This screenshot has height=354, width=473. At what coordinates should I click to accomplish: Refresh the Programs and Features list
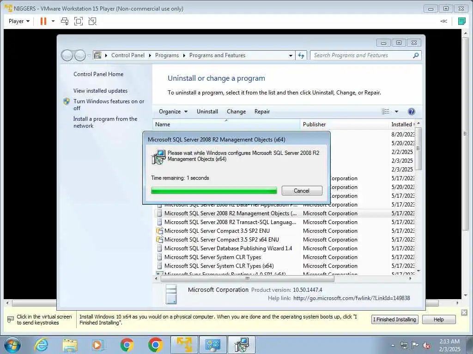click(301, 55)
